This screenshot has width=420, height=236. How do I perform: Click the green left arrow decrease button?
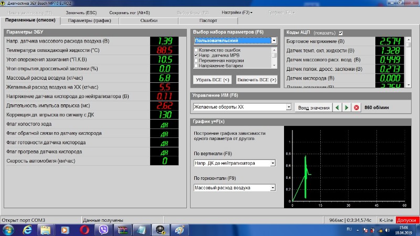tap(337, 108)
